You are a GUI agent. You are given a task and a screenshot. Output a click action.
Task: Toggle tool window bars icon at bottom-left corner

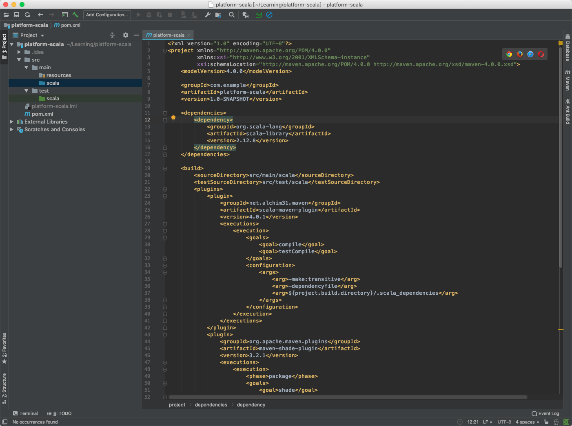(x=5, y=422)
